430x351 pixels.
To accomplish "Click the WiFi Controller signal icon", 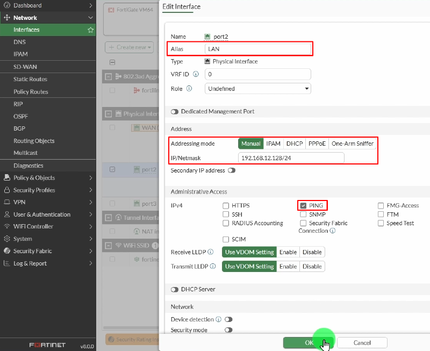I will tap(7, 226).
